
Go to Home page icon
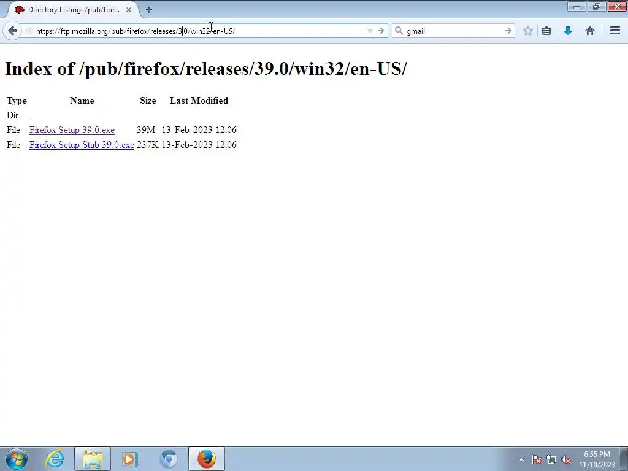click(x=589, y=31)
